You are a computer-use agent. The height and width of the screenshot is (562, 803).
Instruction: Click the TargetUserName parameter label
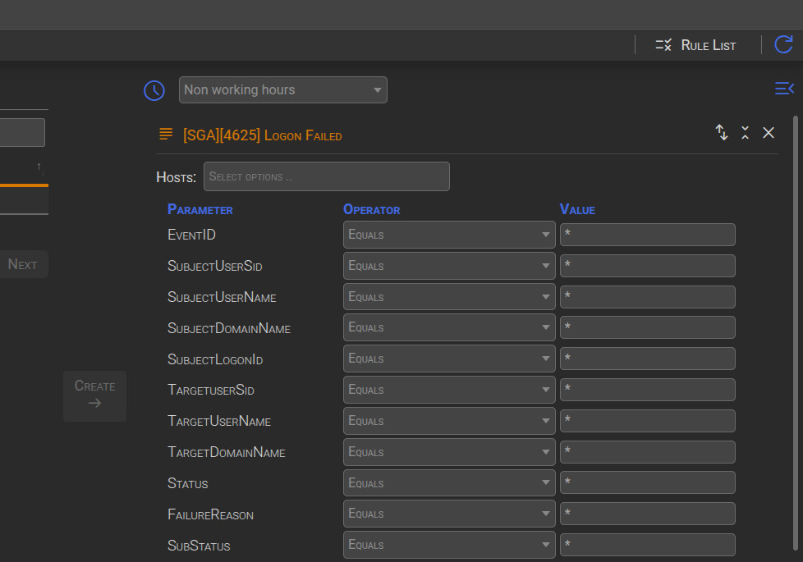[219, 421]
